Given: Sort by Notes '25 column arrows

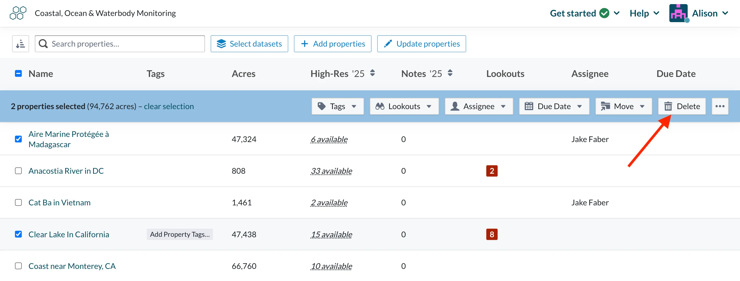Looking at the screenshot, I should (450, 73).
